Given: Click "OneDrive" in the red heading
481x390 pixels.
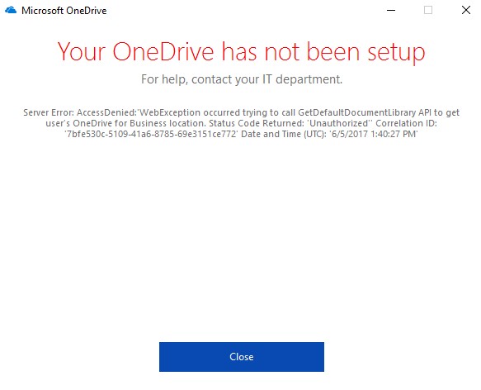Looking at the screenshot, I should click(x=163, y=51).
